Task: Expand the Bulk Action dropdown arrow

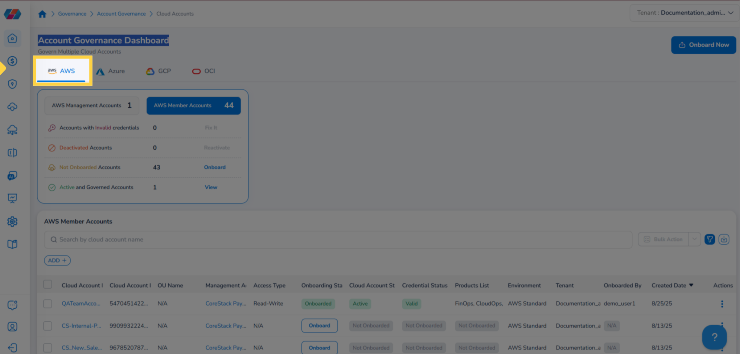Action: (x=694, y=239)
